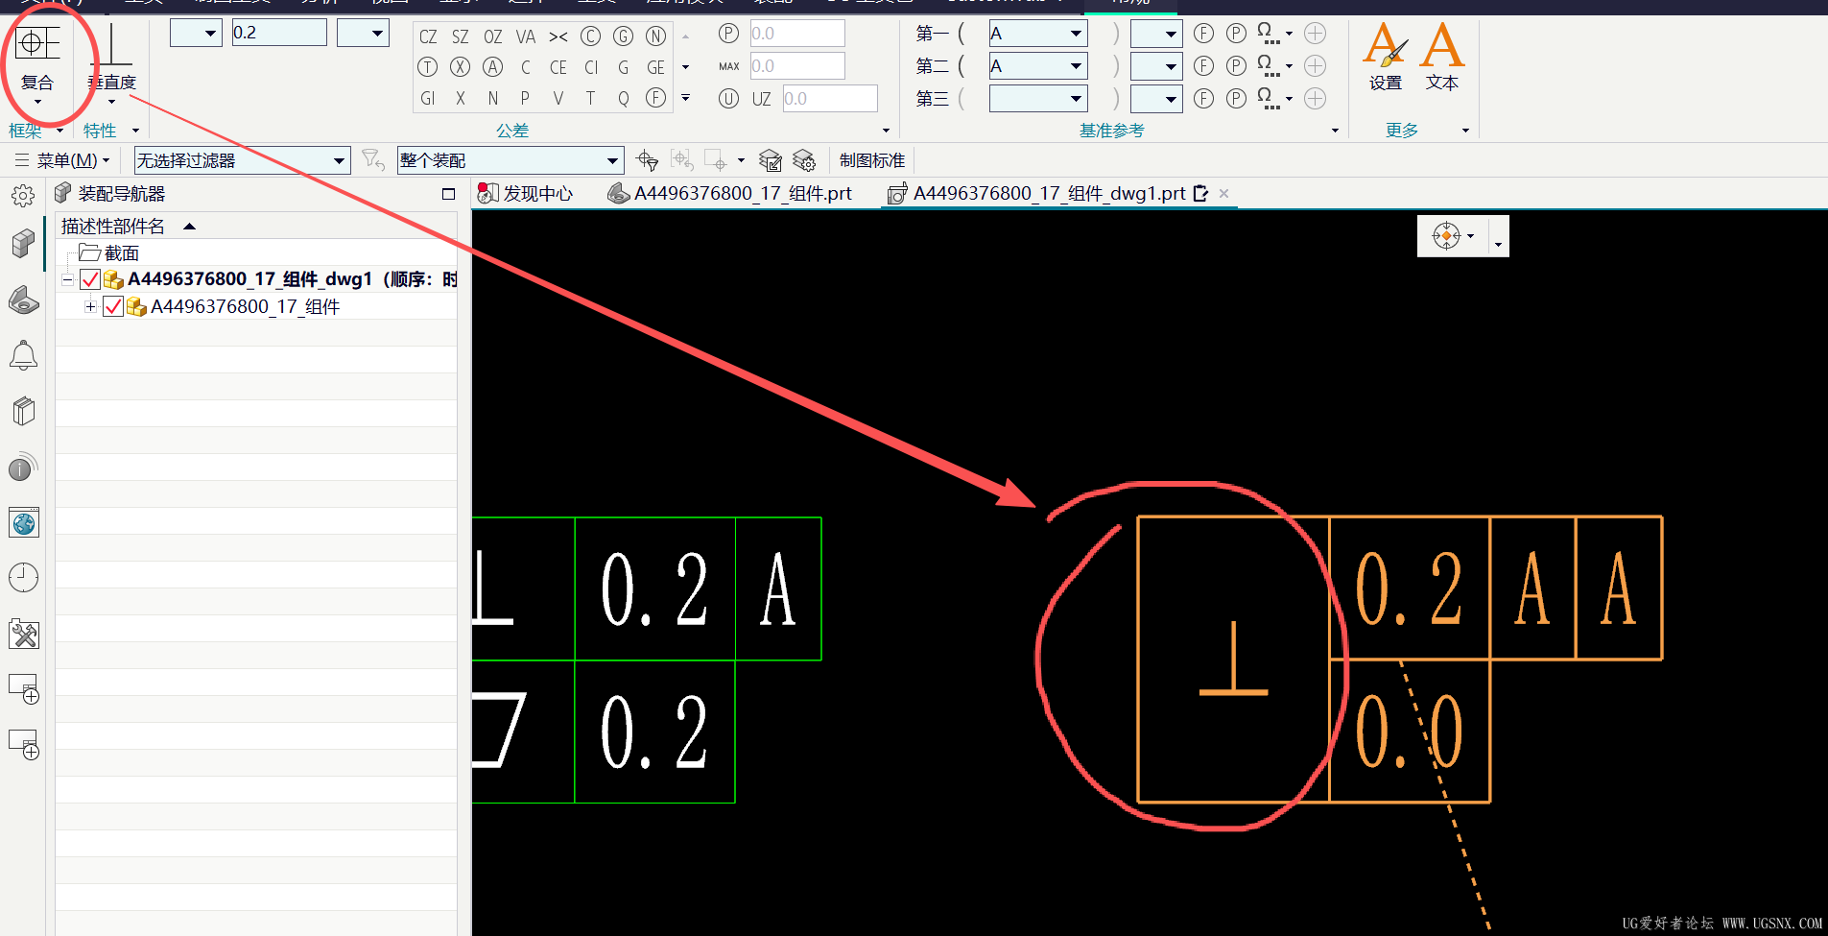Open the history clock sidebar tab
The width and height of the screenshot is (1828, 936).
click(23, 578)
